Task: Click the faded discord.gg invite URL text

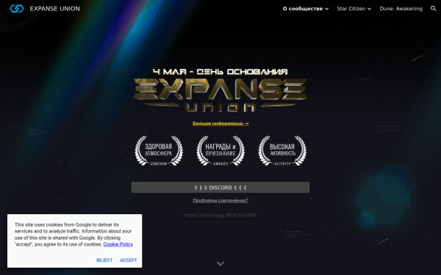Action: coord(220,215)
